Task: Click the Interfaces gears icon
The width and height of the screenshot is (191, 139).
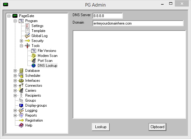Action: 21,81
